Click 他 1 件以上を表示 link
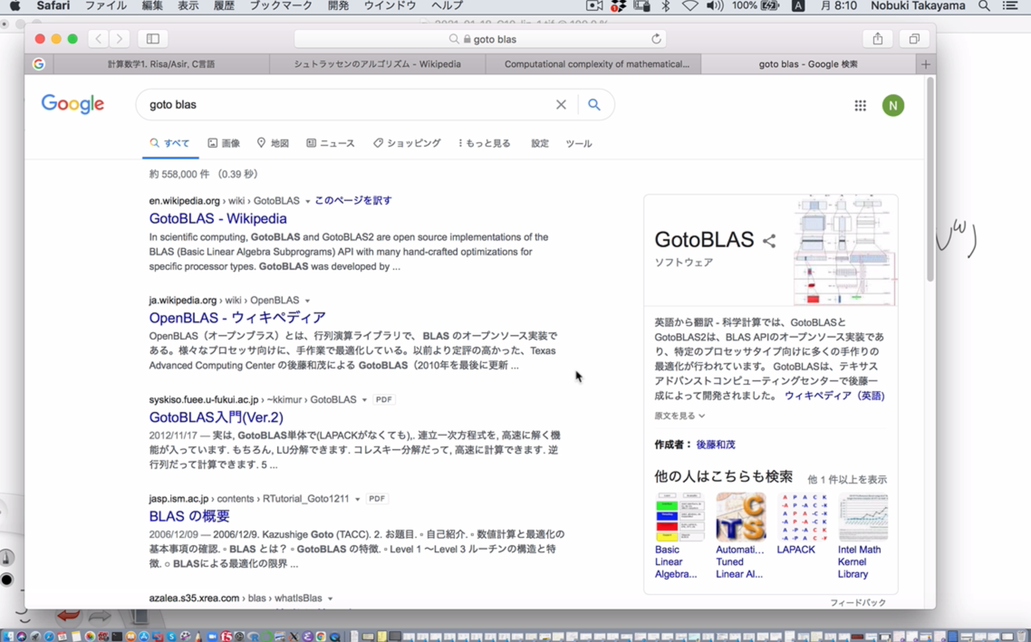This screenshot has width=1031, height=642. (x=847, y=479)
